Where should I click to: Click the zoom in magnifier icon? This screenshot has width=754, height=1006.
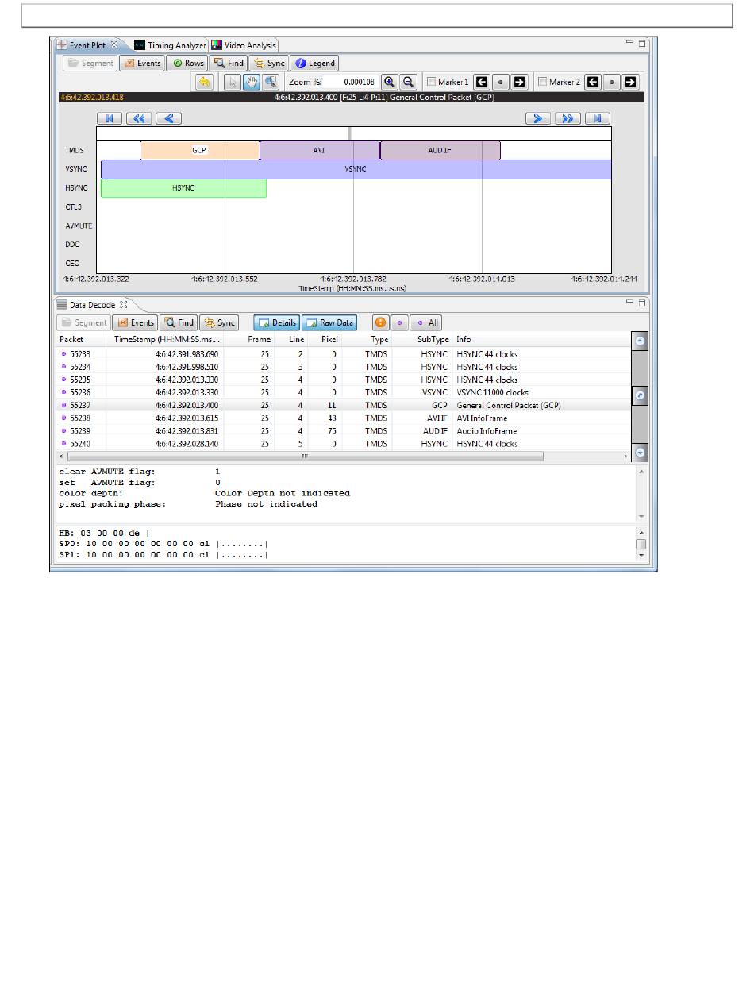(x=390, y=82)
